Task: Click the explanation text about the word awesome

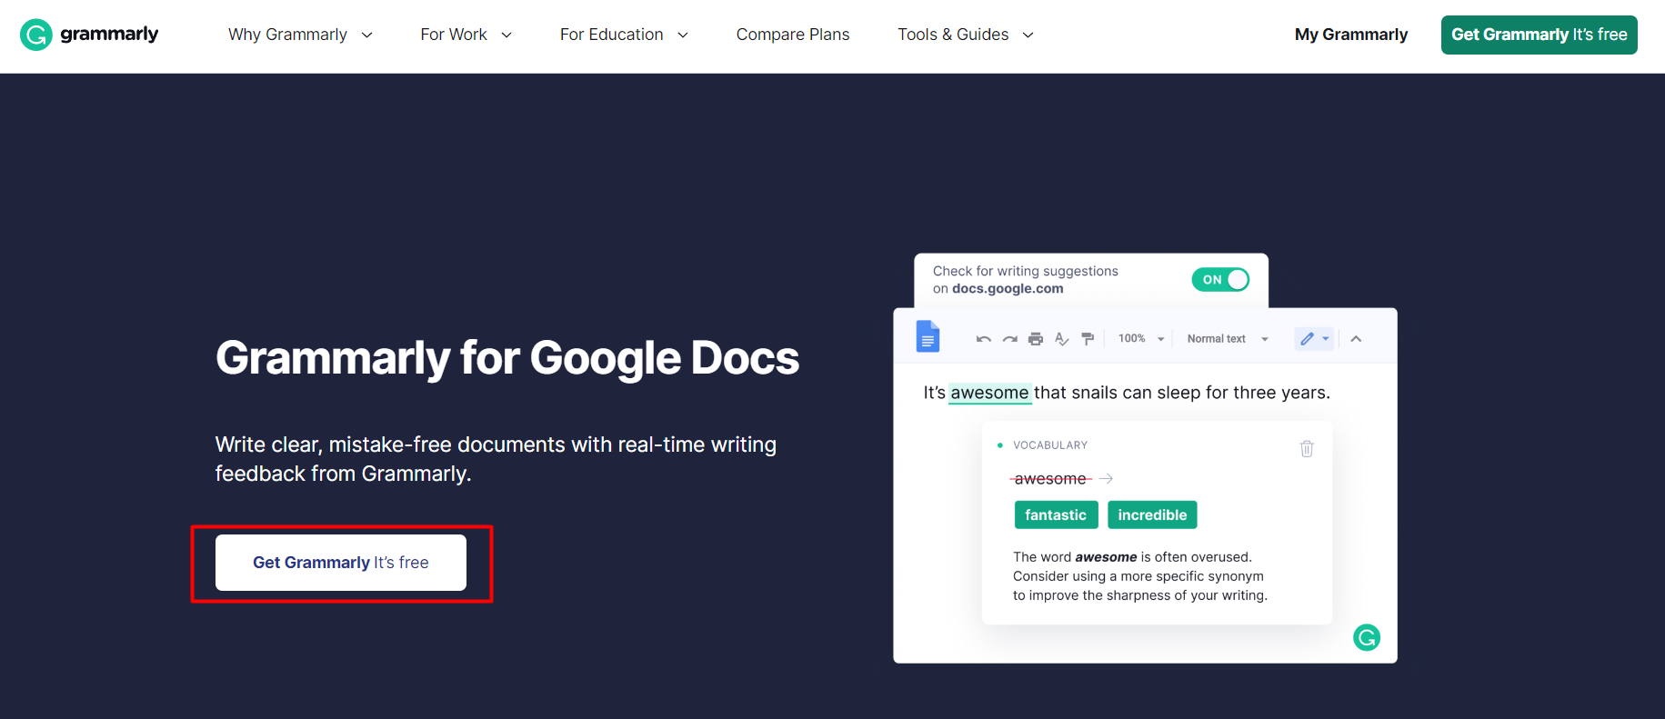Action: click(1140, 576)
